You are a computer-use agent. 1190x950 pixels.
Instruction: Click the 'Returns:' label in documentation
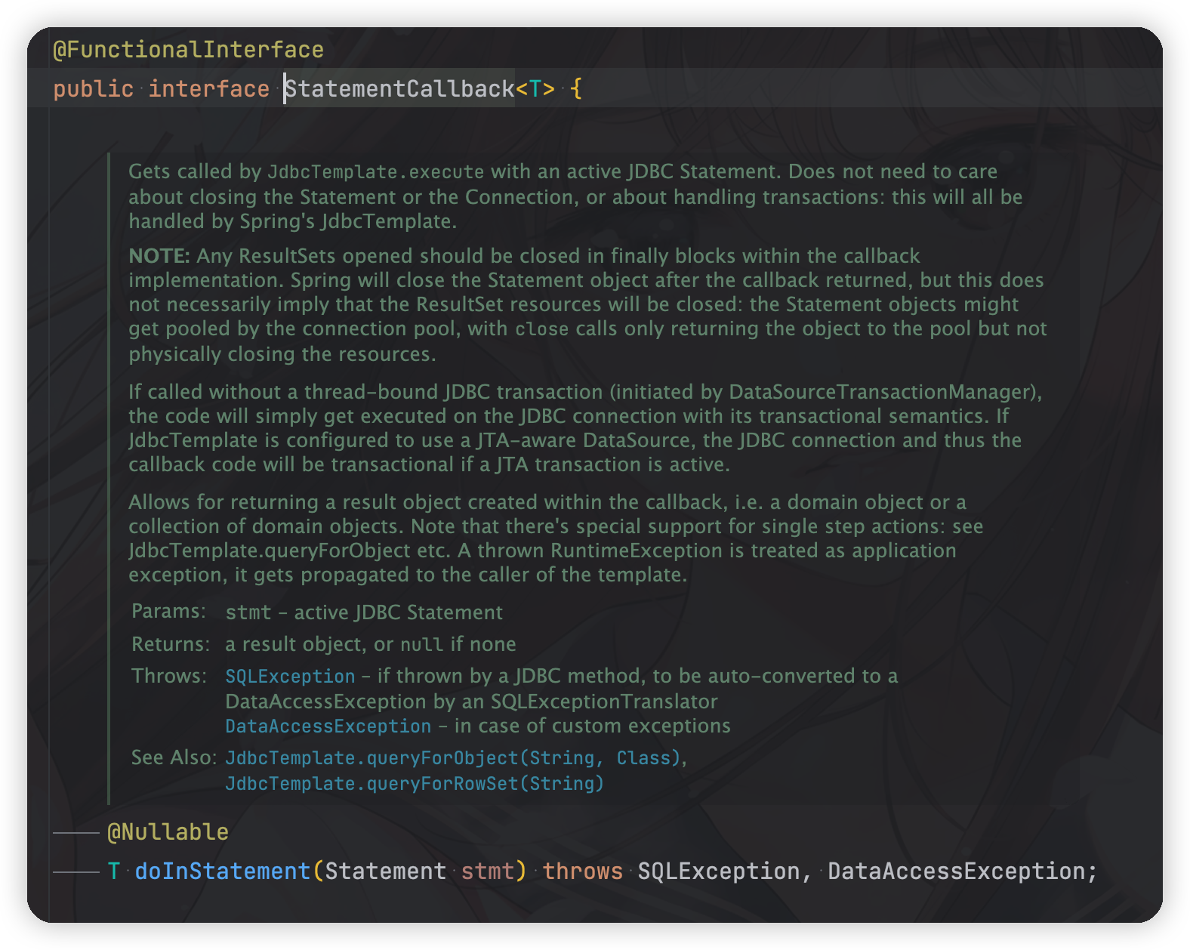(x=171, y=644)
